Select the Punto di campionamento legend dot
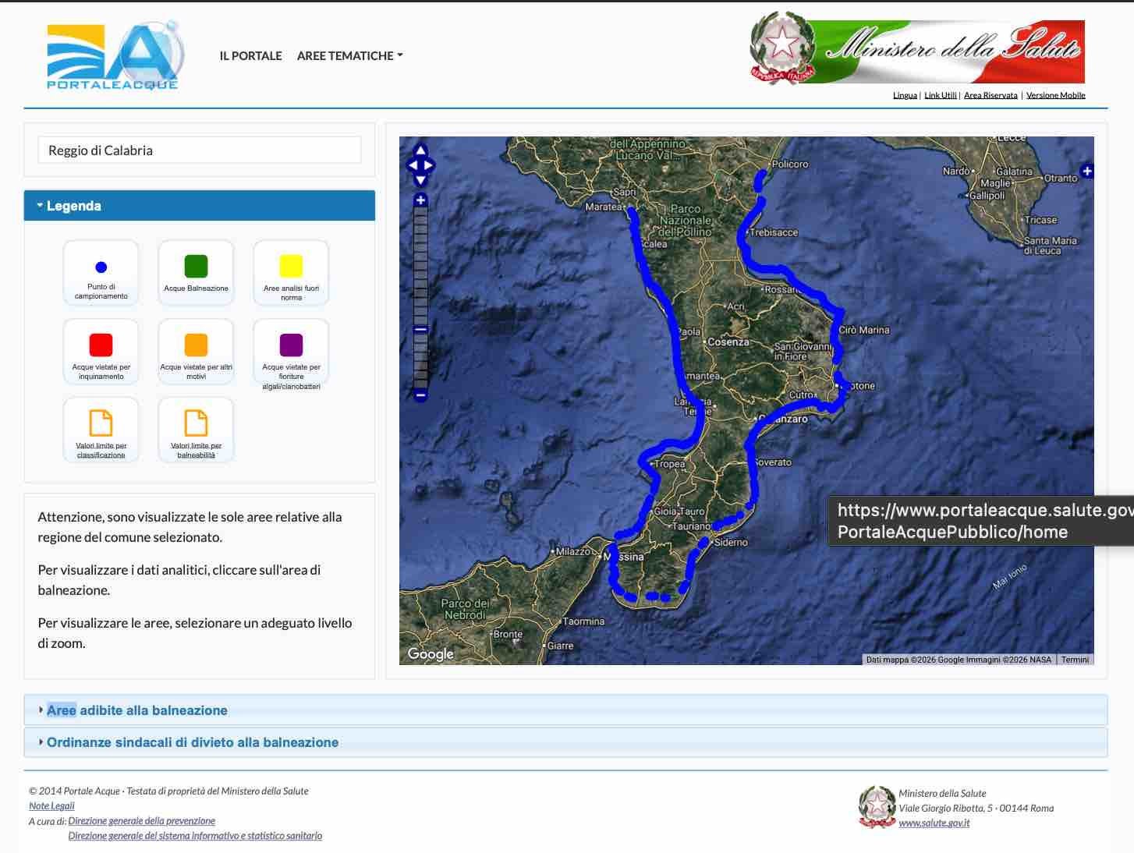 [101, 267]
